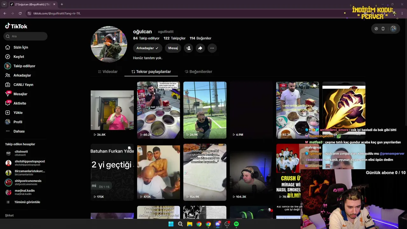Open Keşfet compass icon

[8, 57]
